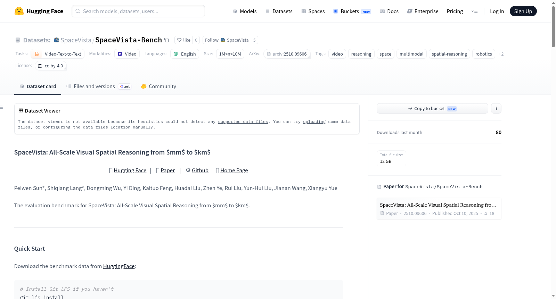This screenshot has width=556, height=299.
Task: Open the supported data files link
Action: coord(243,122)
